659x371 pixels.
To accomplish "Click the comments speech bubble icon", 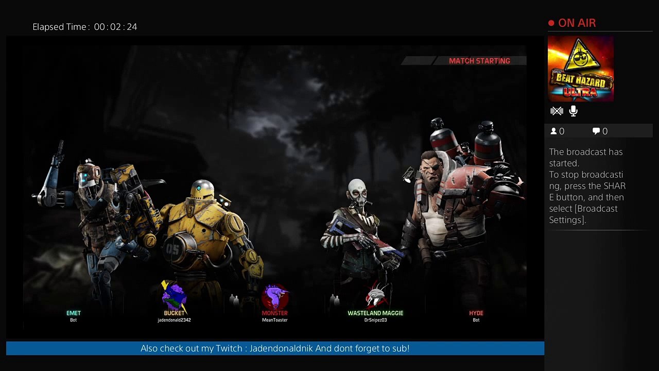I will (x=596, y=131).
